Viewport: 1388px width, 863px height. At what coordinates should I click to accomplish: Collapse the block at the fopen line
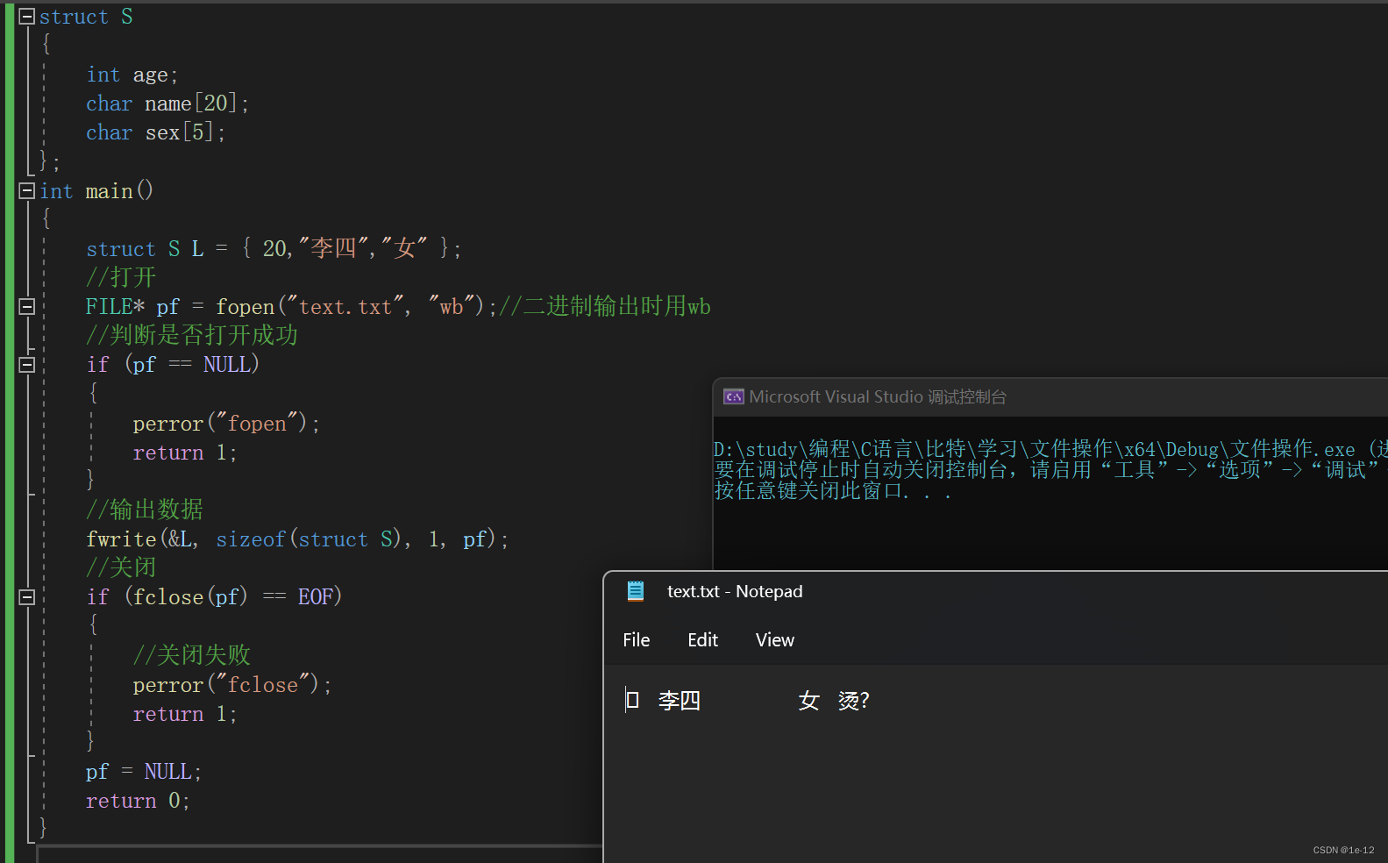27,306
